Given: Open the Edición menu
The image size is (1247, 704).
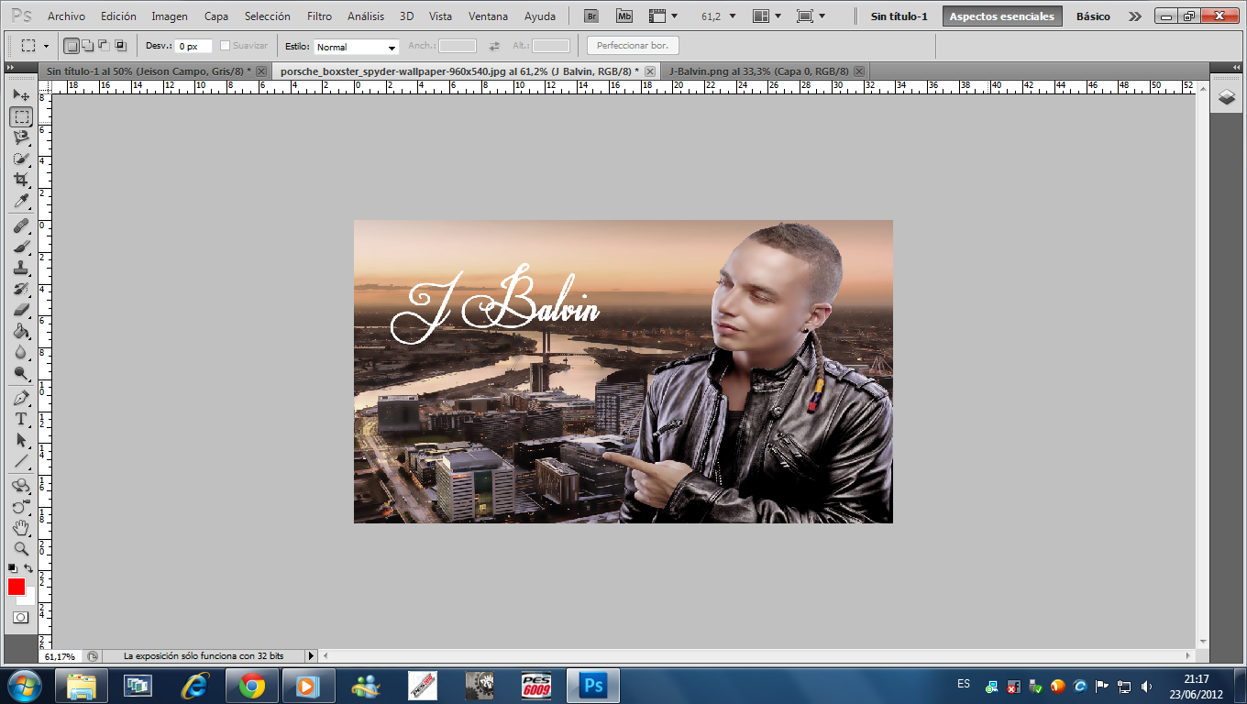Looking at the screenshot, I should click(x=118, y=16).
